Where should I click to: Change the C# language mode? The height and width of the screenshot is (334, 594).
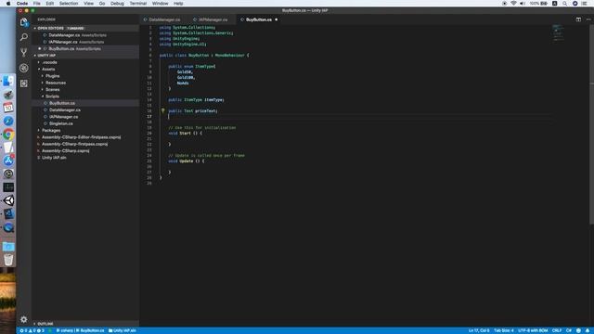[x=569, y=330]
